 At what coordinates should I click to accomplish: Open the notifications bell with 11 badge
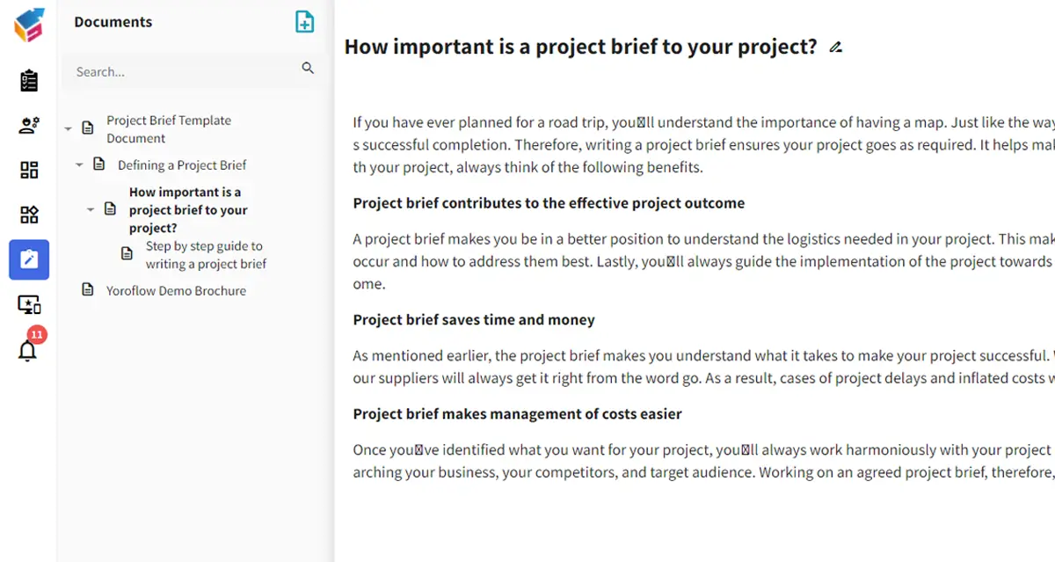(29, 347)
